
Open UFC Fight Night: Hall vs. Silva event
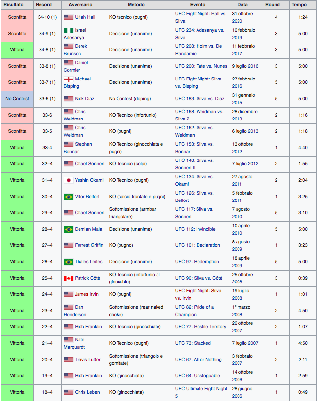tap(200, 17)
